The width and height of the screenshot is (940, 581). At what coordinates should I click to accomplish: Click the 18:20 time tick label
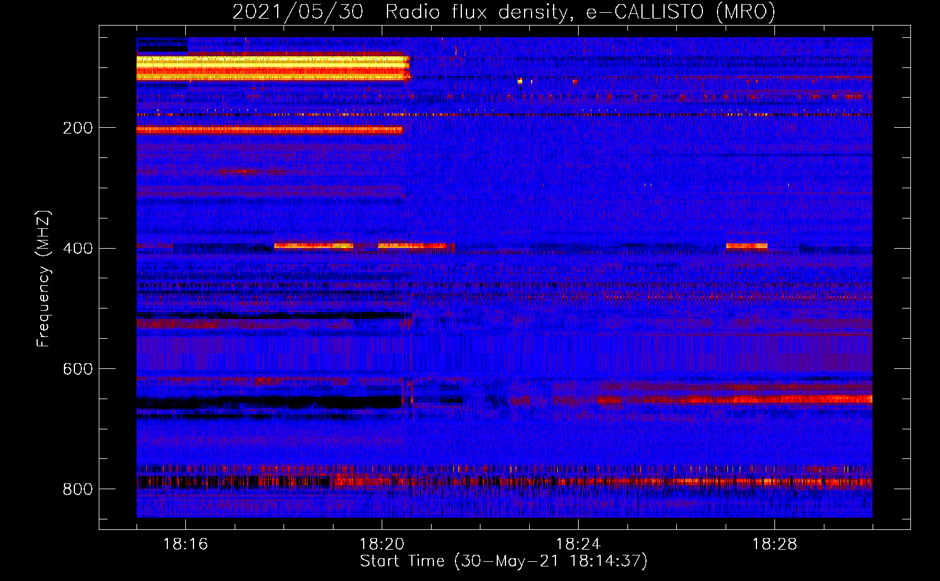[x=382, y=544]
